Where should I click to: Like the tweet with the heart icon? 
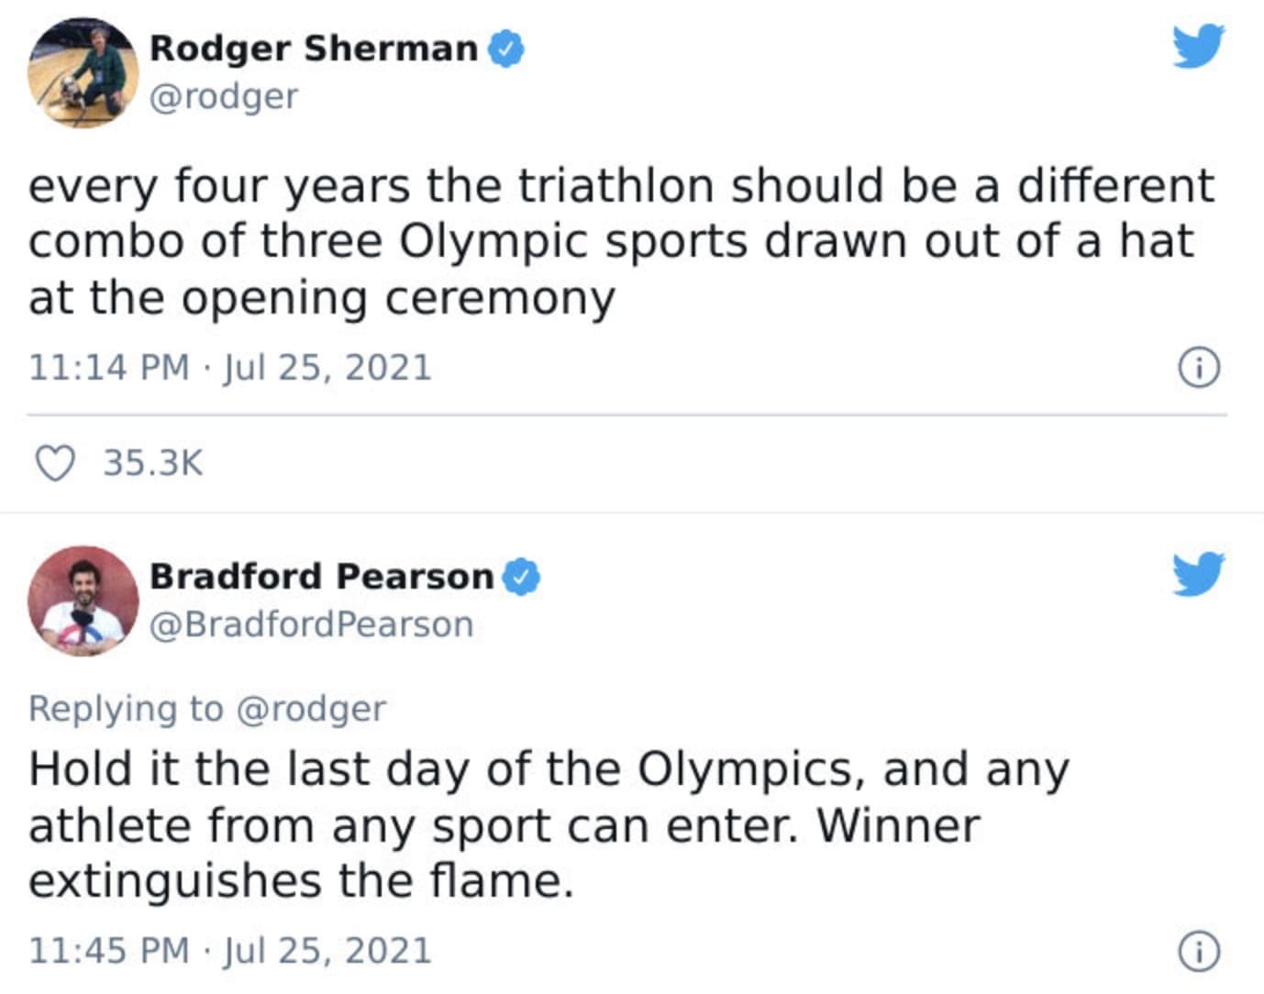[x=55, y=462]
